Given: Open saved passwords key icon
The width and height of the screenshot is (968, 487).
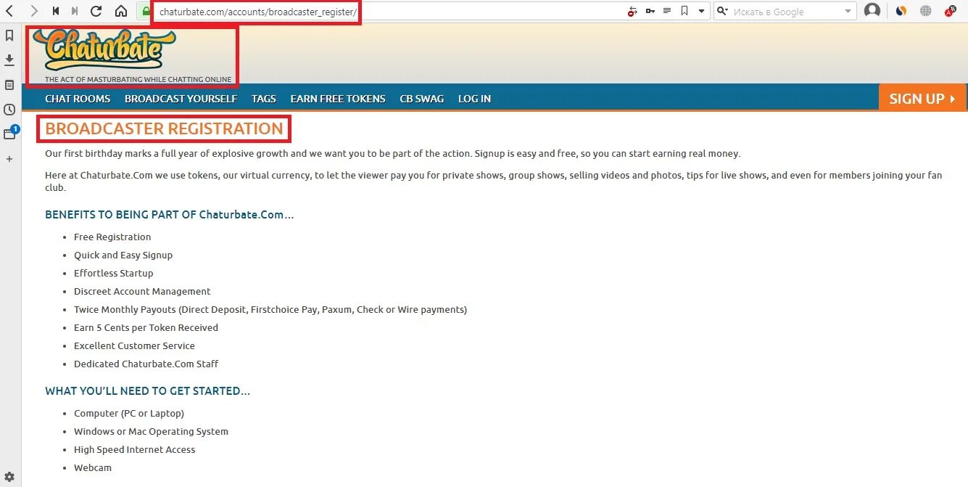Looking at the screenshot, I should pos(650,11).
